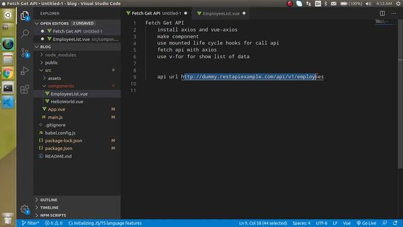The image size is (403, 227).
Task: Click the red recording indicator icon
Action: coord(290,3)
